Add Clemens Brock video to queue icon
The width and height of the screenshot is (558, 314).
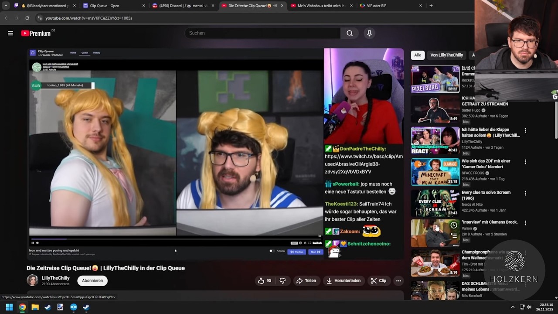click(454, 235)
